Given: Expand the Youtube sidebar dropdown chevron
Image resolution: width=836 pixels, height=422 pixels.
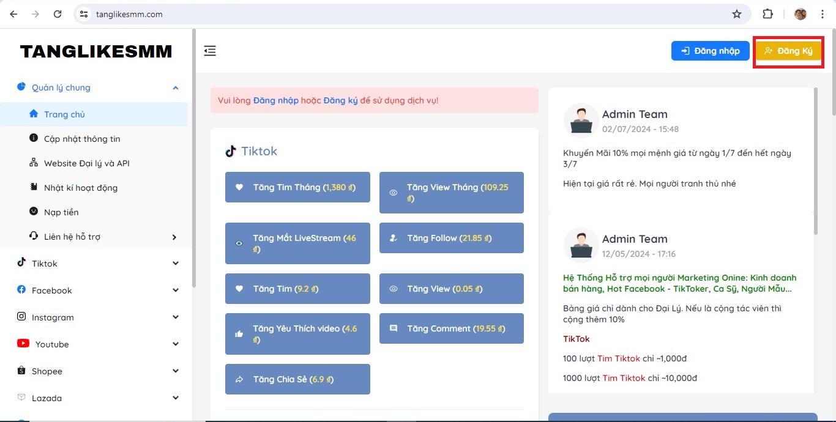Looking at the screenshot, I should coord(176,344).
